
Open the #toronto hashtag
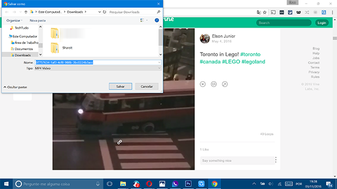250,54
